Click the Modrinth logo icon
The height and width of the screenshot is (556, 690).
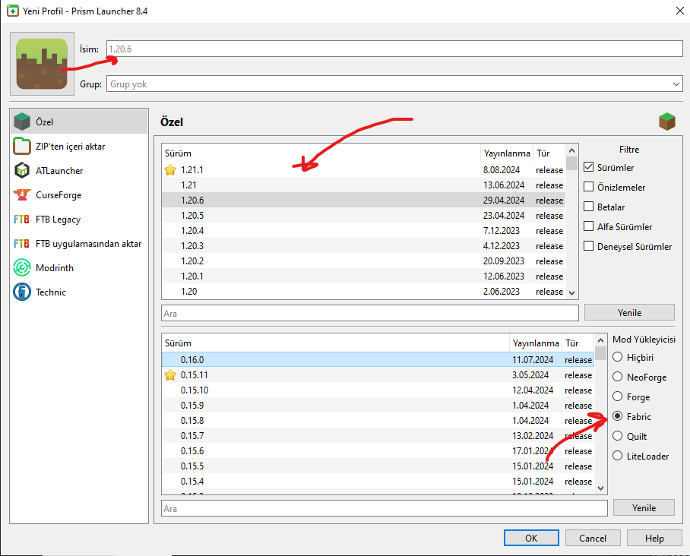21,267
